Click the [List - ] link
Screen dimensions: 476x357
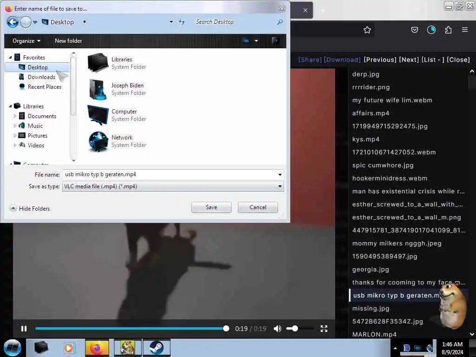[x=433, y=59]
